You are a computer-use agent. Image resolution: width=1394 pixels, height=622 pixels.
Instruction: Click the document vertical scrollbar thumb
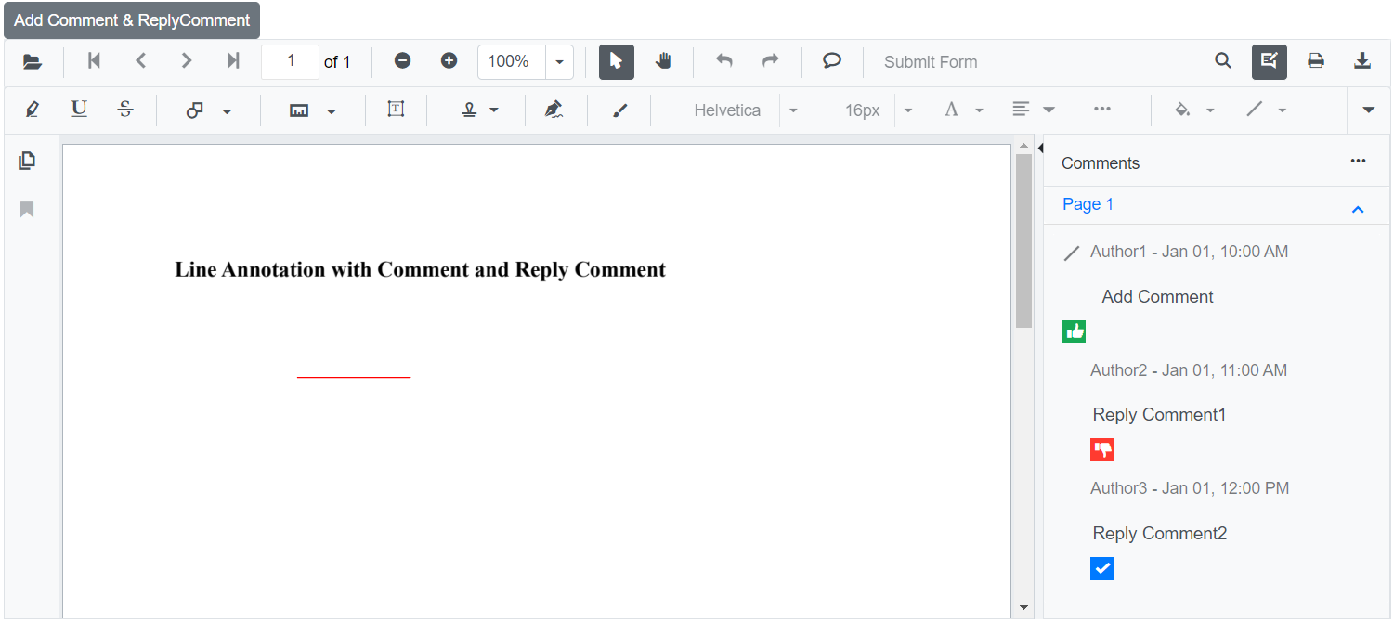pos(1023,241)
